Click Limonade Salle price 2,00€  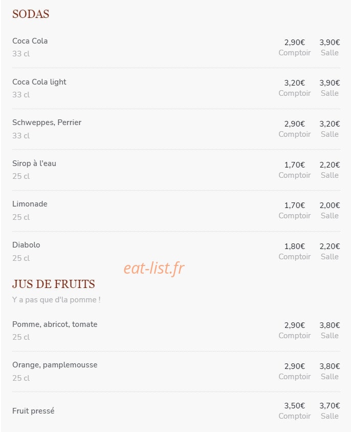tap(330, 205)
